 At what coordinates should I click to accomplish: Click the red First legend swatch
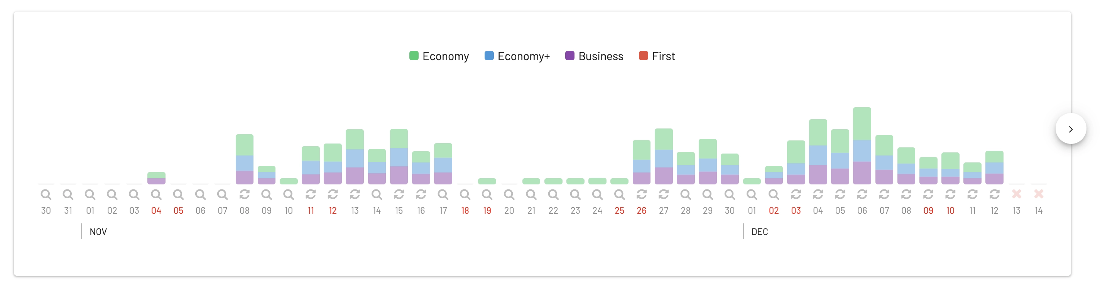pos(643,56)
